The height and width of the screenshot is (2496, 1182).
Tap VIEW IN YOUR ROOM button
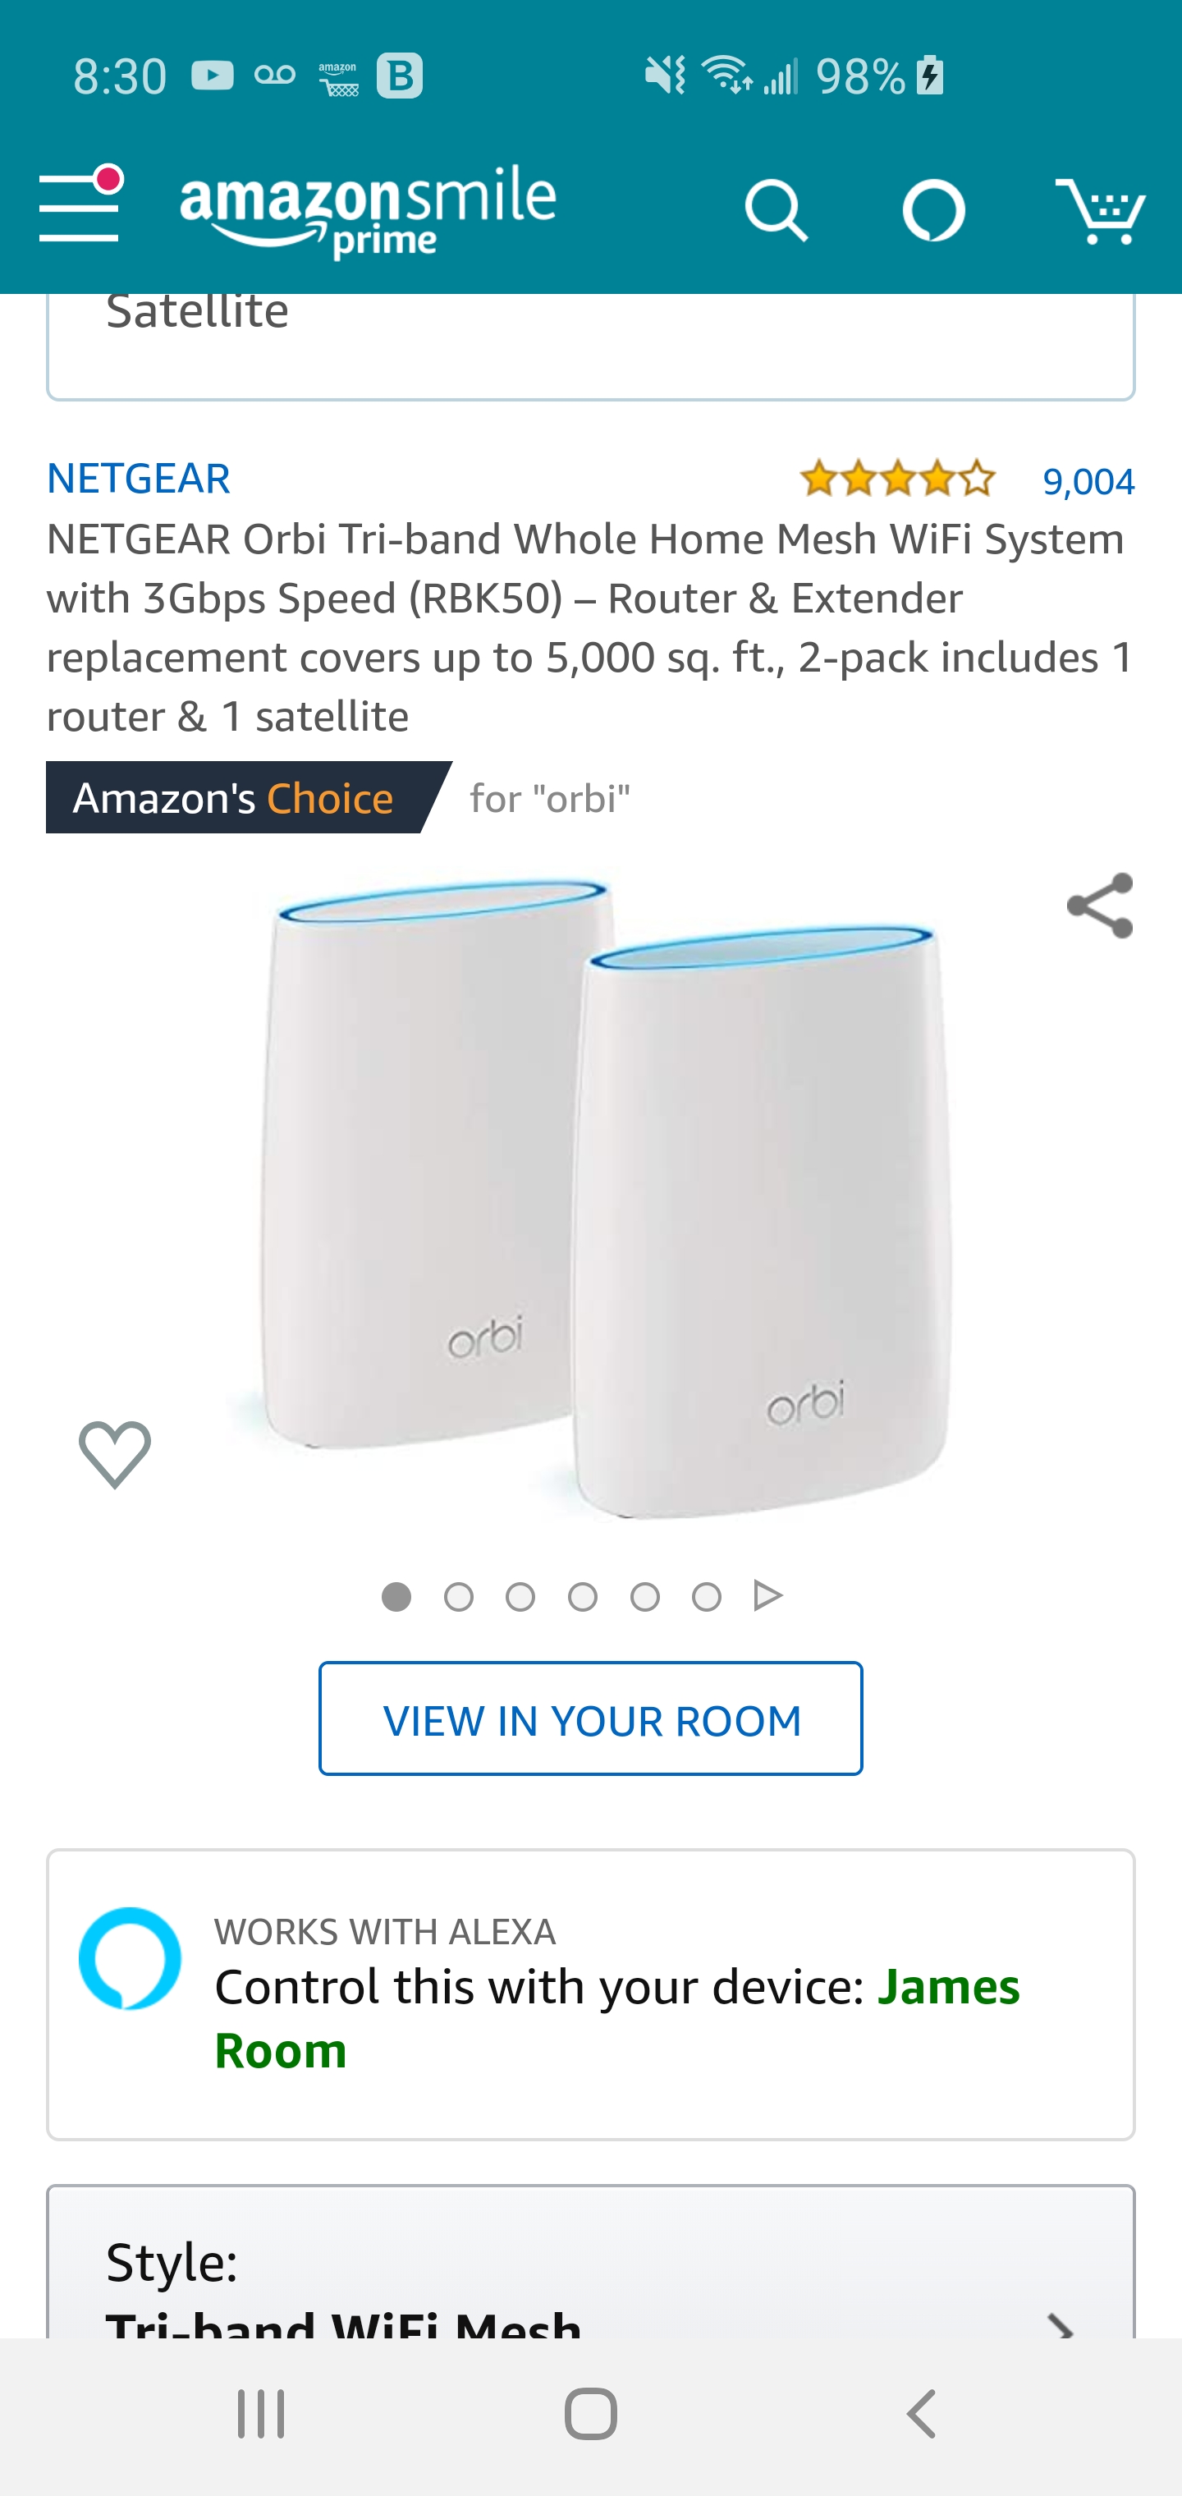(x=591, y=1718)
